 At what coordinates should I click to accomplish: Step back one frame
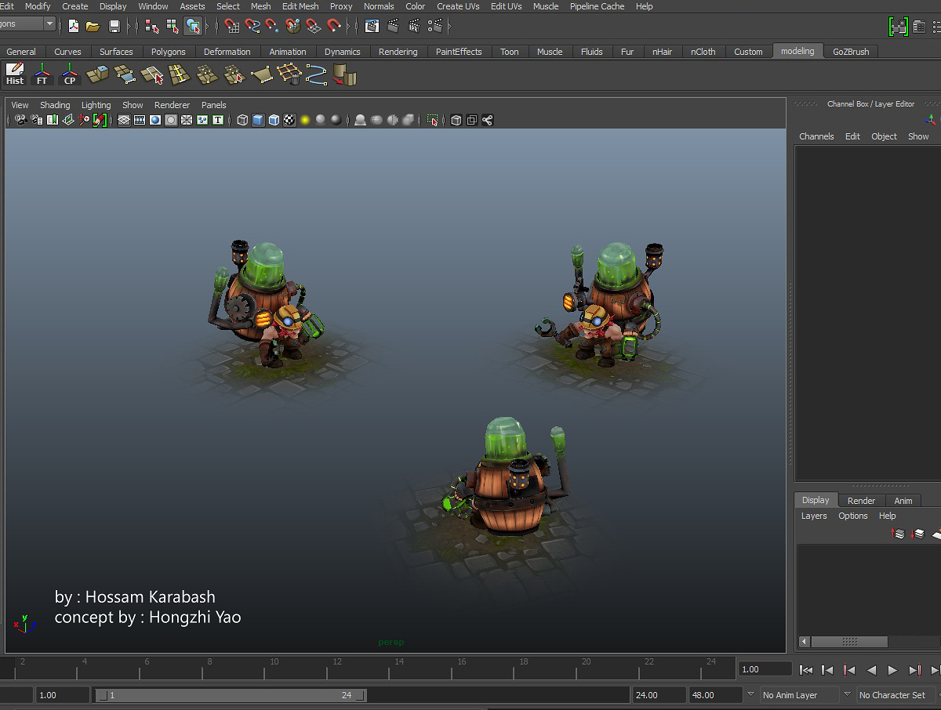827,670
